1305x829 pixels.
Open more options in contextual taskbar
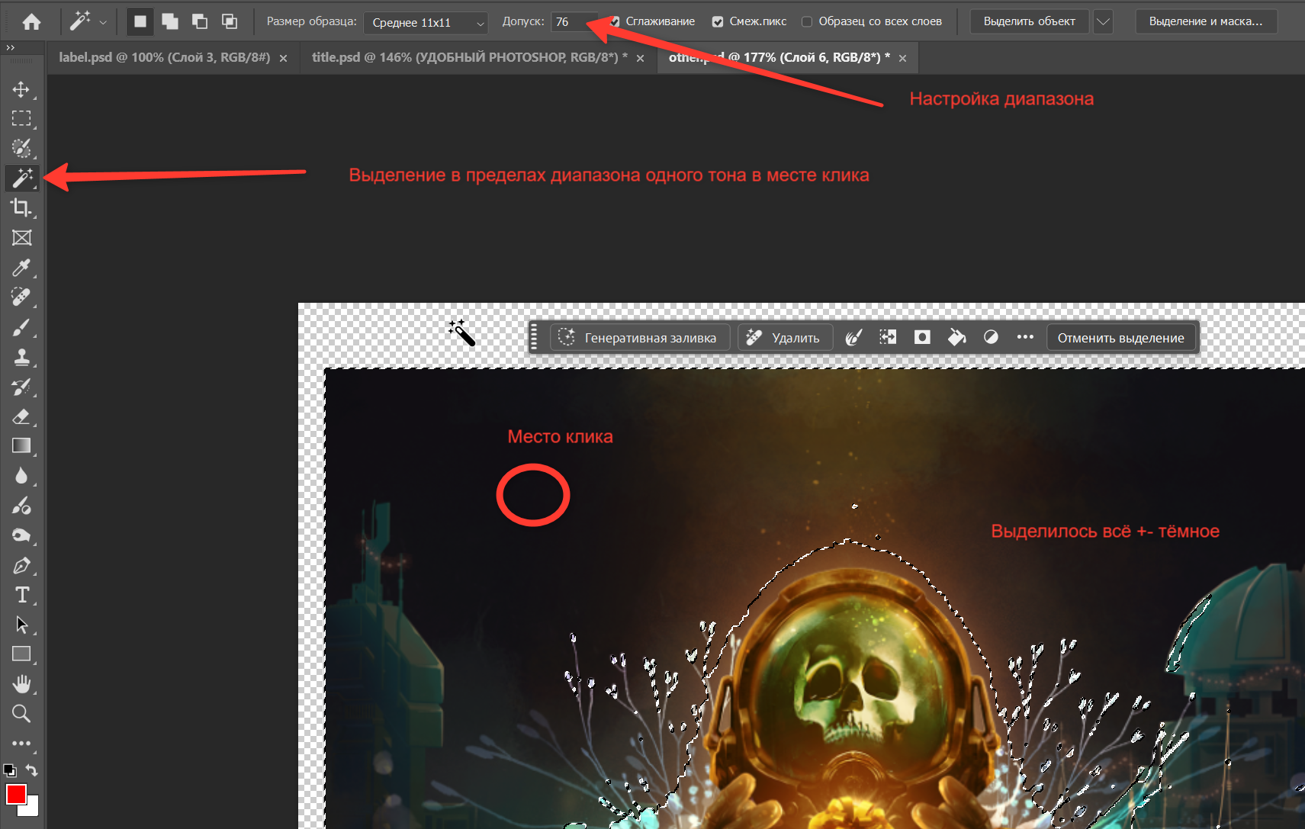click(x=1025, y=337)
